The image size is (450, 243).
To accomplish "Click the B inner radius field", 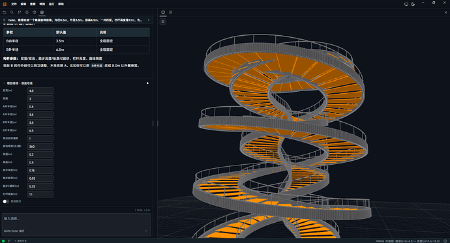I will point(40,122).
